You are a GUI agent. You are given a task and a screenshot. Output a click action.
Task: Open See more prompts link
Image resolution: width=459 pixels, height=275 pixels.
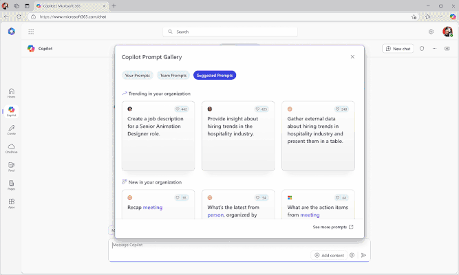(333, 227)
